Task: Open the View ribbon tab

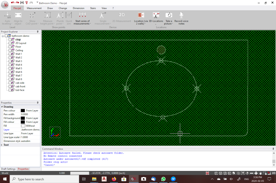Action: [x=104, y=8]
